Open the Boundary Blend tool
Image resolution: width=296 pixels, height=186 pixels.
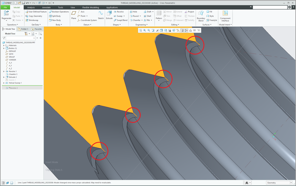201,14
